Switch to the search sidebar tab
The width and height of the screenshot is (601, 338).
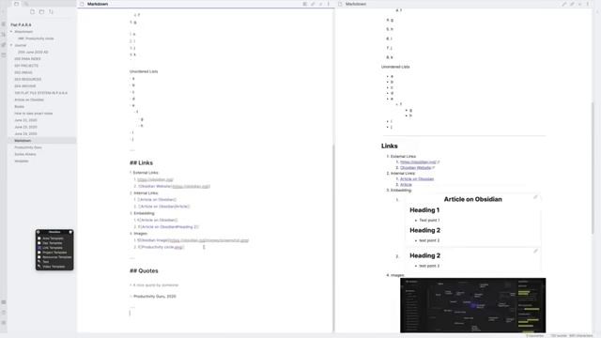[26, 4]
